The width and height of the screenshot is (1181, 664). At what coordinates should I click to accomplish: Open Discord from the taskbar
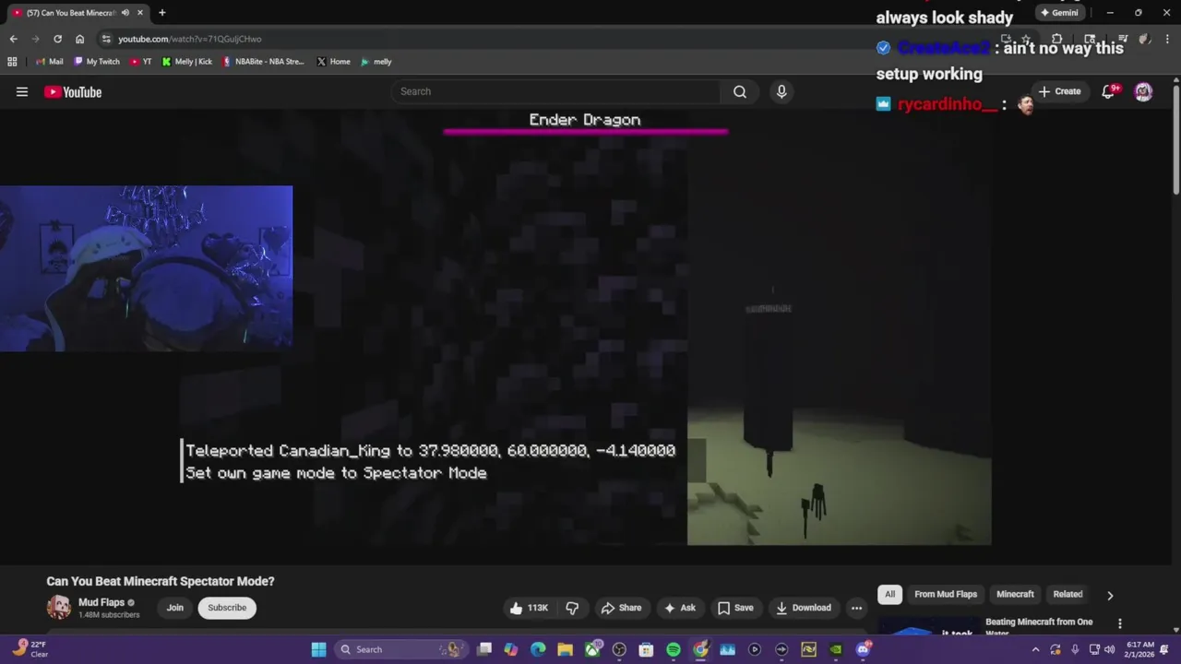pyautogui.click(x=863, y=649)
